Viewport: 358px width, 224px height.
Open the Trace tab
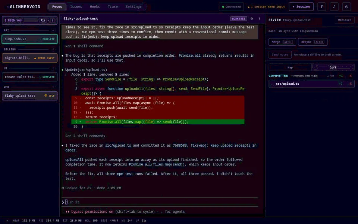click(x=113, y=7)
